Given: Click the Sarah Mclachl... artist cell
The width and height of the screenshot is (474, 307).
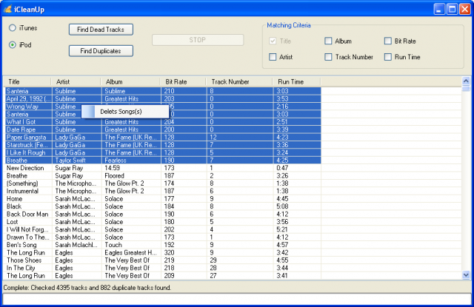Looking at the screenshot, I should 76,245.
